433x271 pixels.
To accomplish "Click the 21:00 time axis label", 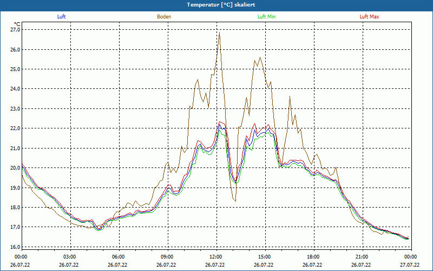I will [361, 257].
